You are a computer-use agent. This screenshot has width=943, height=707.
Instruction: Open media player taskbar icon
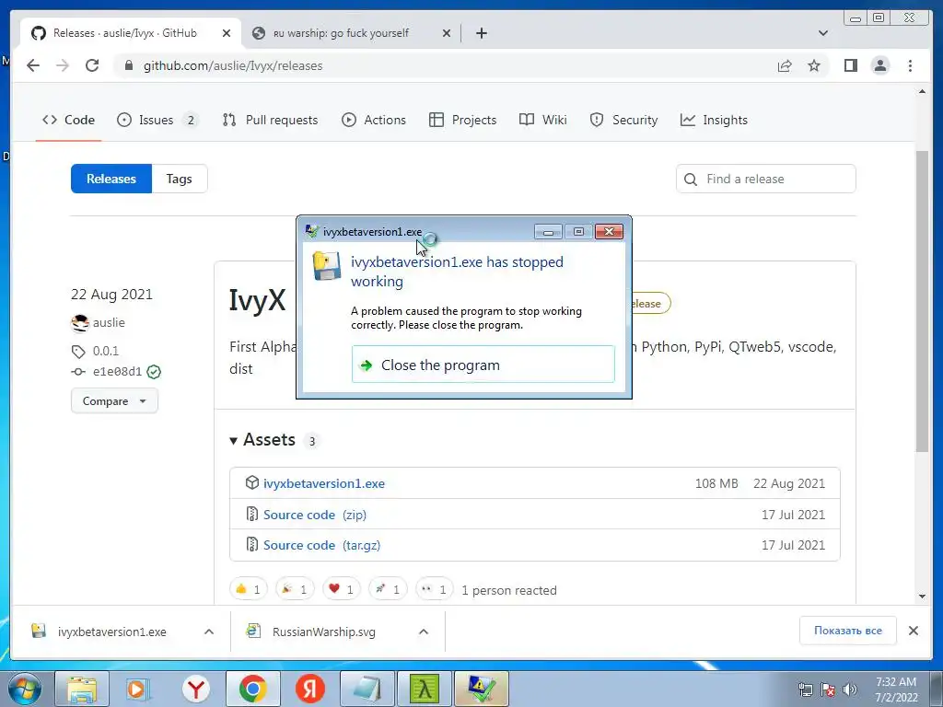[137, 689]
